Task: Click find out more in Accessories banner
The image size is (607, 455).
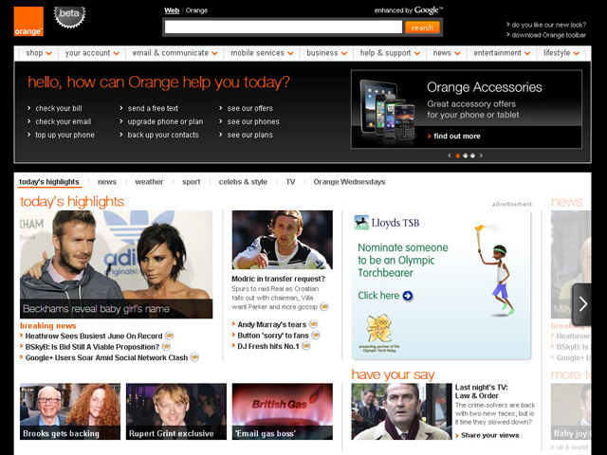Action: (457, 136)
